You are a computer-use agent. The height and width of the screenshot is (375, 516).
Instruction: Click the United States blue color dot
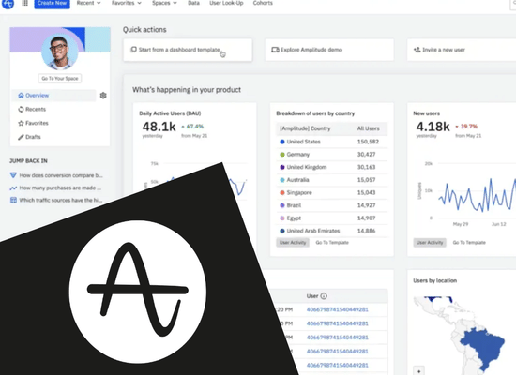pyautogui.click(x=282, y=142)
